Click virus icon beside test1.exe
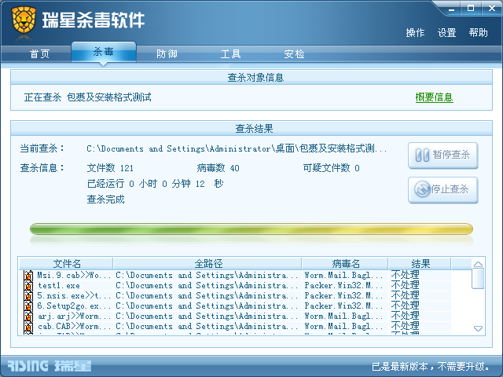 point(28,286)
